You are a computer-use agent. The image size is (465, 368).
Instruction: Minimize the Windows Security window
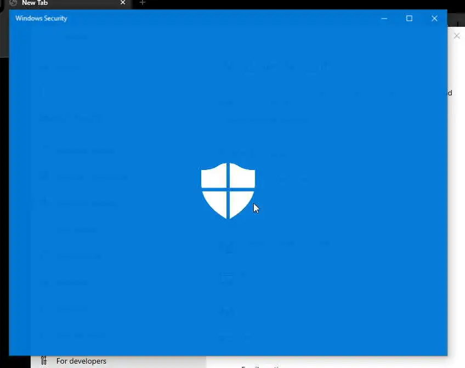[384, 19]
